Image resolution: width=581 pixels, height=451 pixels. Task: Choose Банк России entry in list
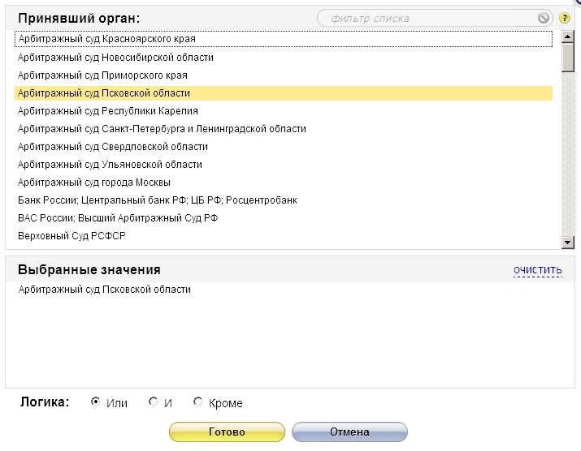pos(158,200)
